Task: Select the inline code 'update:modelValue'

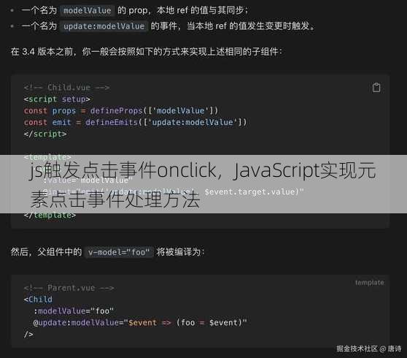Action: point(104,26)
